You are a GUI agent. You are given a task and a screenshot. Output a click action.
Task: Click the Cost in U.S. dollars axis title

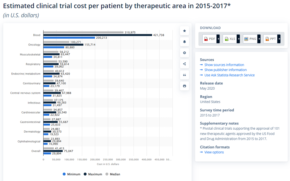108,164
